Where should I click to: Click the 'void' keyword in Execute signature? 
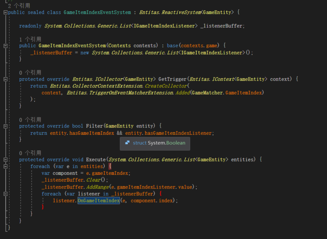click(x=78, y=159)
